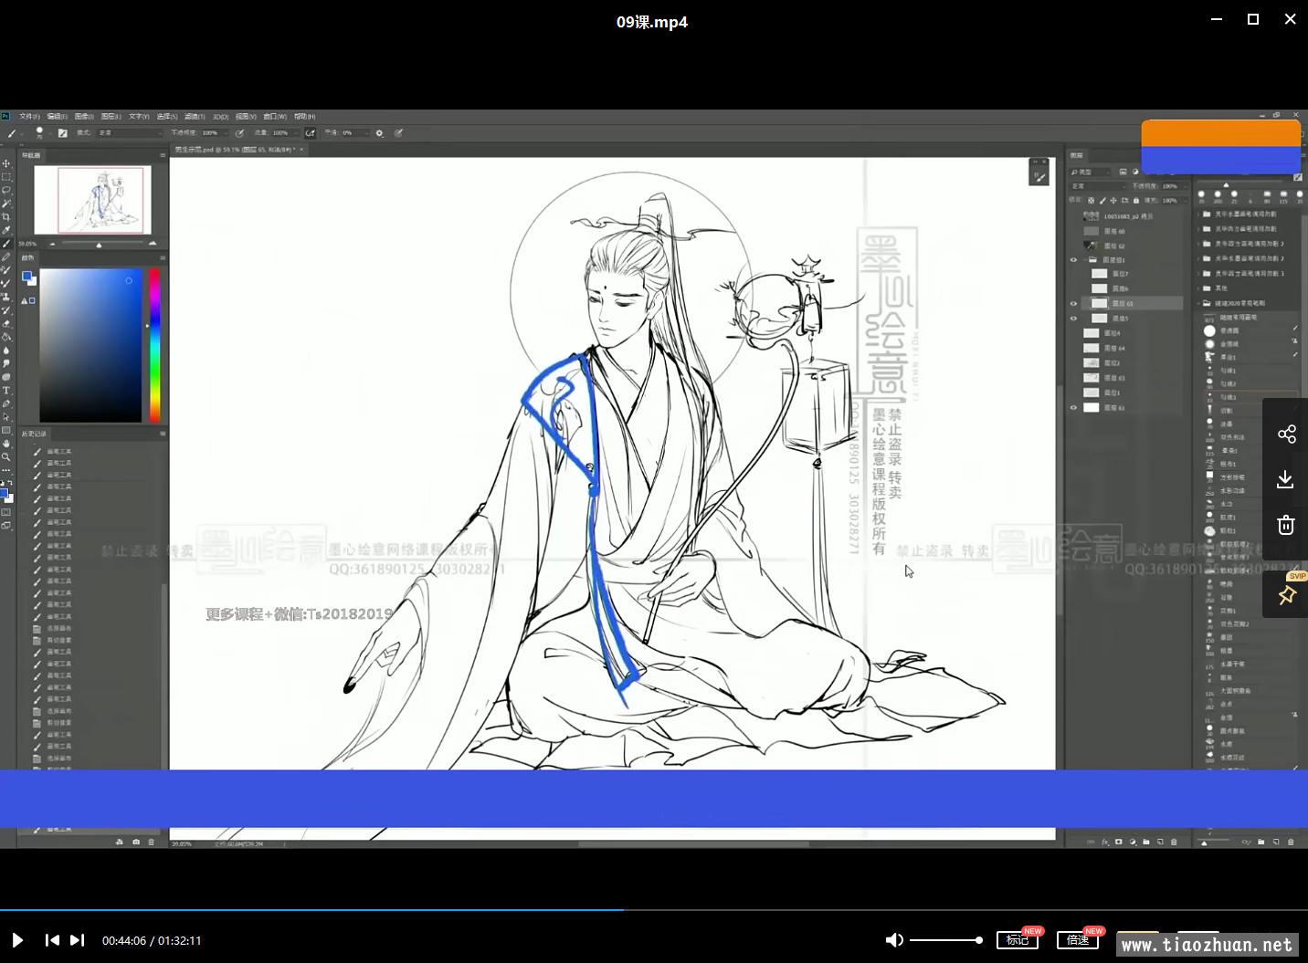Image resolution: width=1308 pixels, height=963 pixels.
Task: Click the SVIP pin icon
Action: (x=1286, y=595)
